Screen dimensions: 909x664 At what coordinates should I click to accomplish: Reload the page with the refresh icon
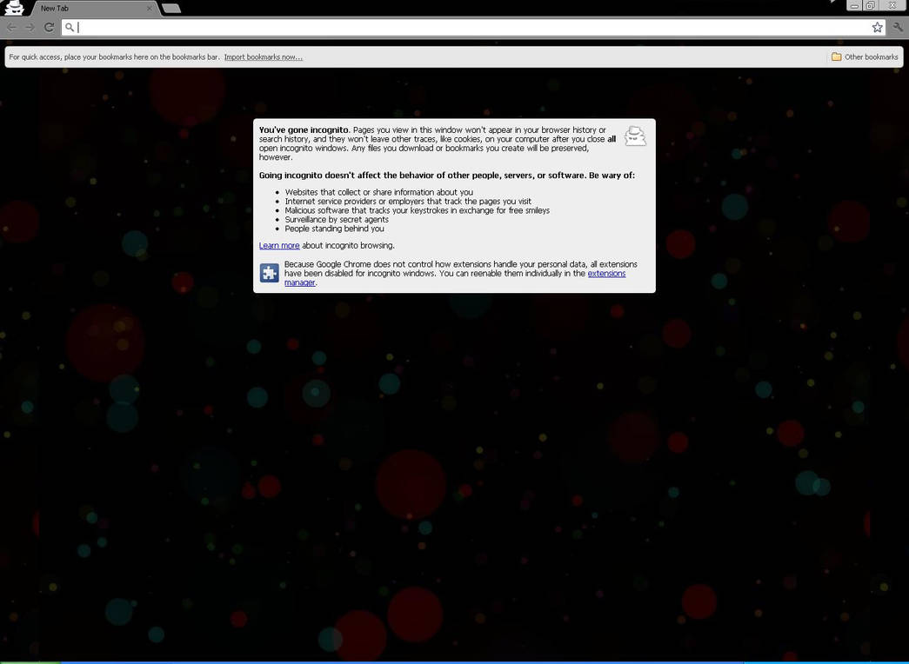pyautogui.click(x=50, y=27)
